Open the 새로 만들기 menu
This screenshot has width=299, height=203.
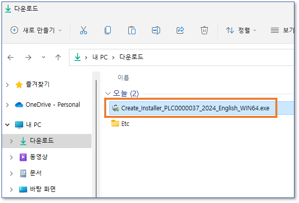point(36,30)
